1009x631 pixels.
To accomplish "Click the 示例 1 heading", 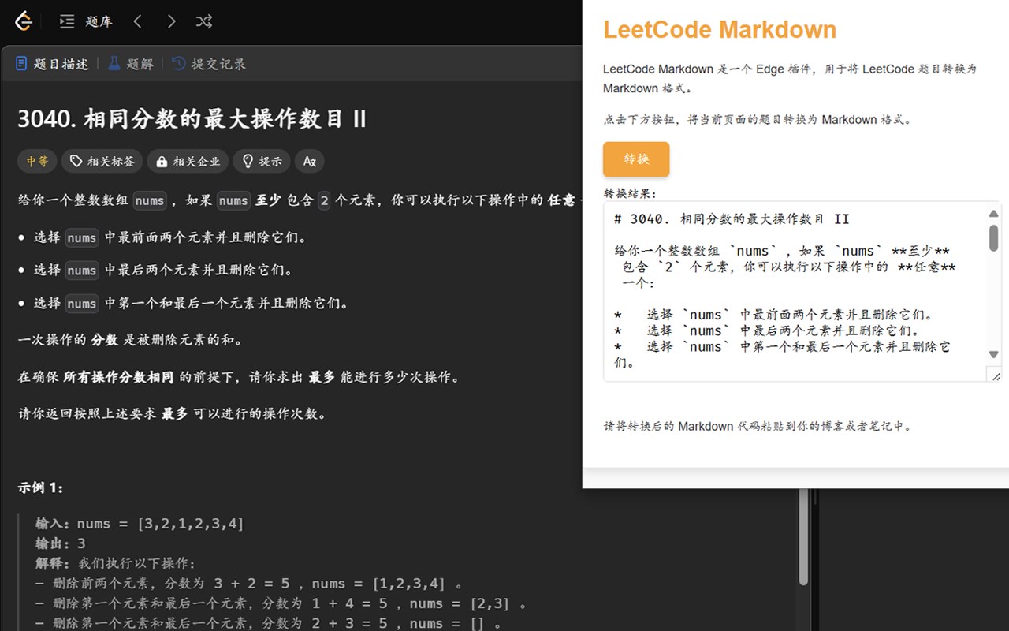I will 41,487.
